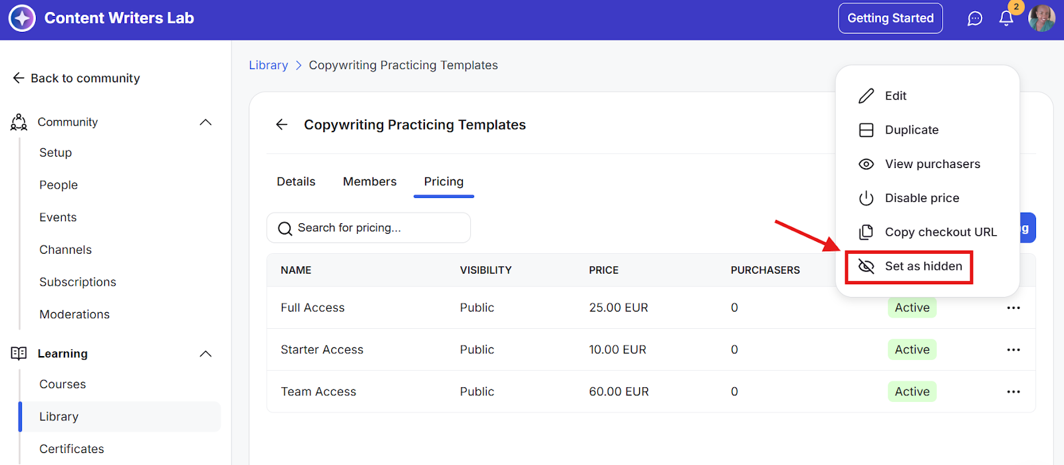Switch to the Members tab
The width and height of the screenshot is (1064, 465).
[x=369, y=182]
